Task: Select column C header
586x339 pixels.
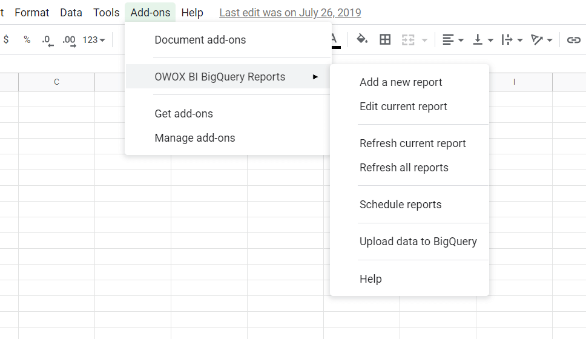Action: click(56, 82)
